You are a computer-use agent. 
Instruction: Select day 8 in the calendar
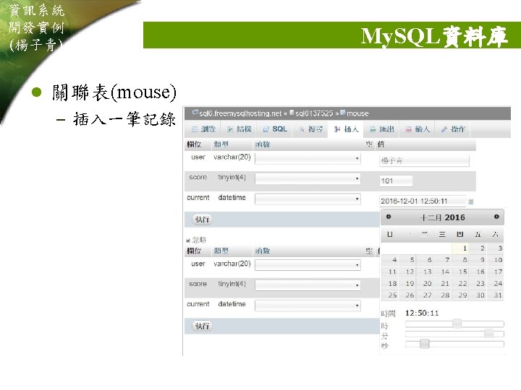pyautogui.click(x=460, y=260)
